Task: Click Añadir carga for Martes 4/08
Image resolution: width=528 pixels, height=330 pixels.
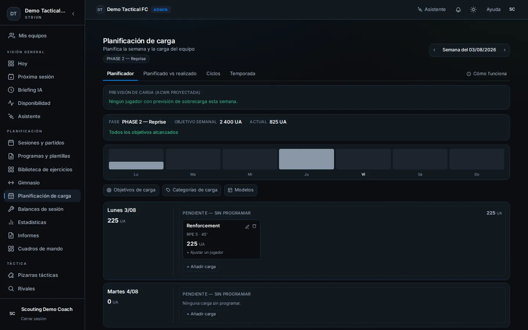Action: tap(201, 314)
